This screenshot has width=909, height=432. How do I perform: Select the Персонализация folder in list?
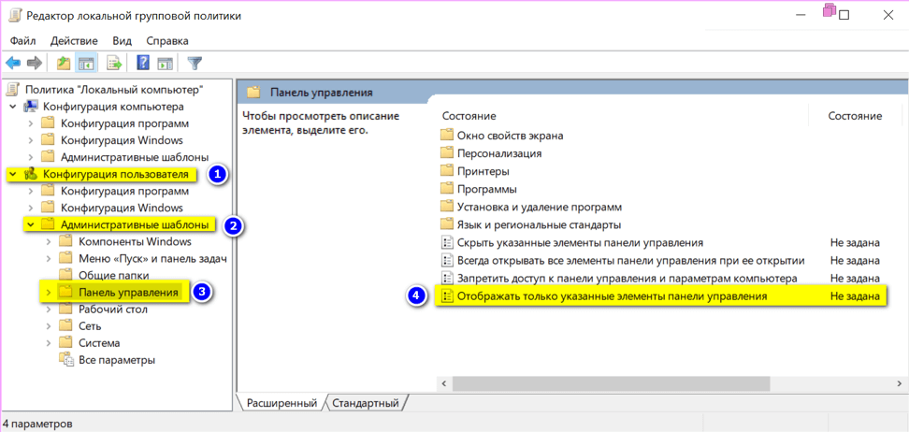point(498,153)
